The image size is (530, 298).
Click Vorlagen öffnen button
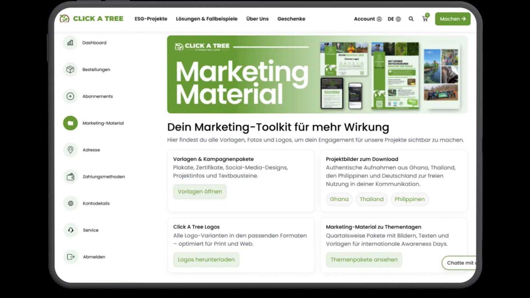click(x=200, y=192)
